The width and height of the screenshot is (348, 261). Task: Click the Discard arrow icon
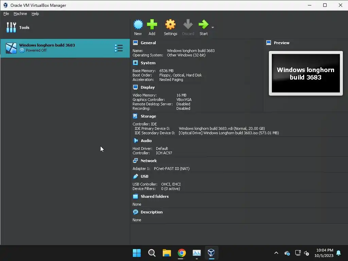coord(188,24)
